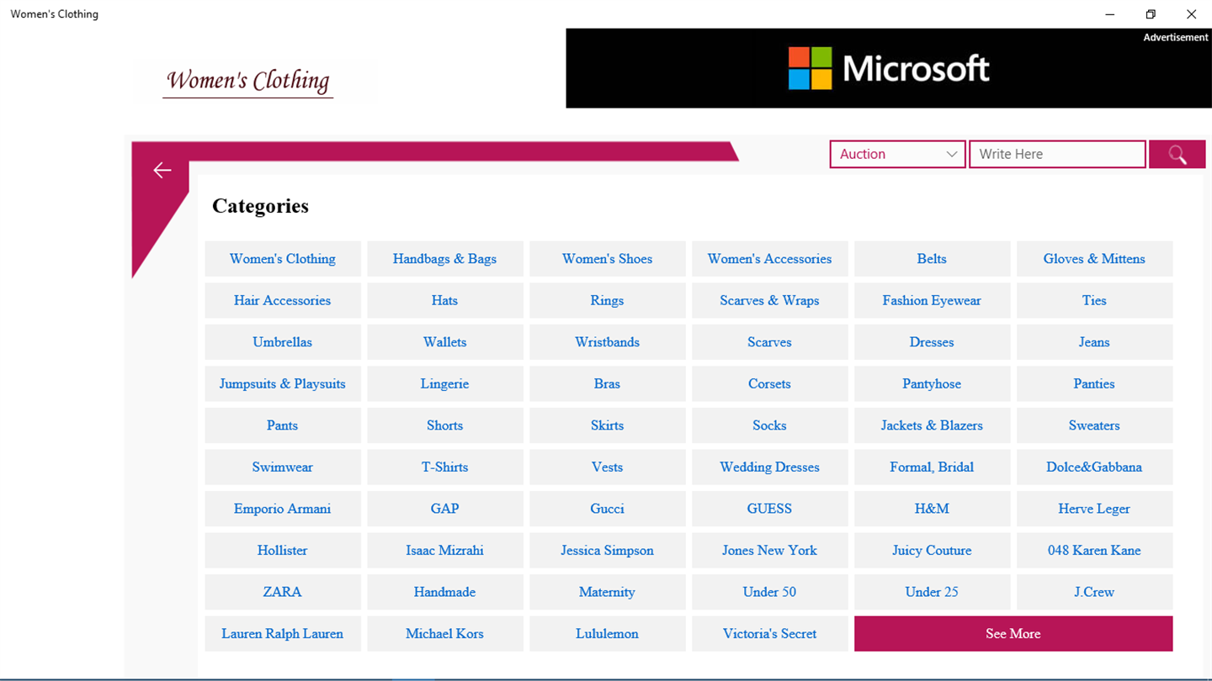Browse 048 Karen Kane brand
The image size is (1212, 681).
1095,551
